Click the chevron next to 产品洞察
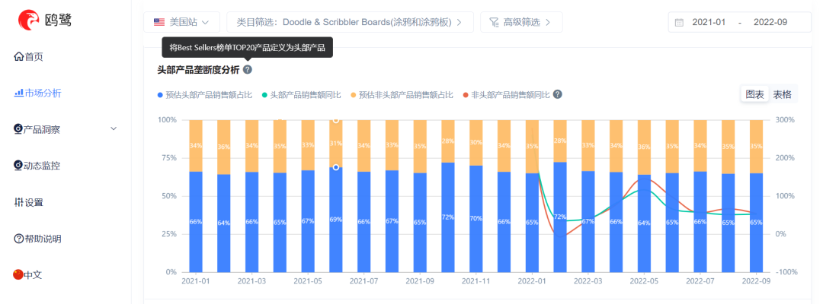Screen dimensions: 823x304 click(x=114, y=128)
